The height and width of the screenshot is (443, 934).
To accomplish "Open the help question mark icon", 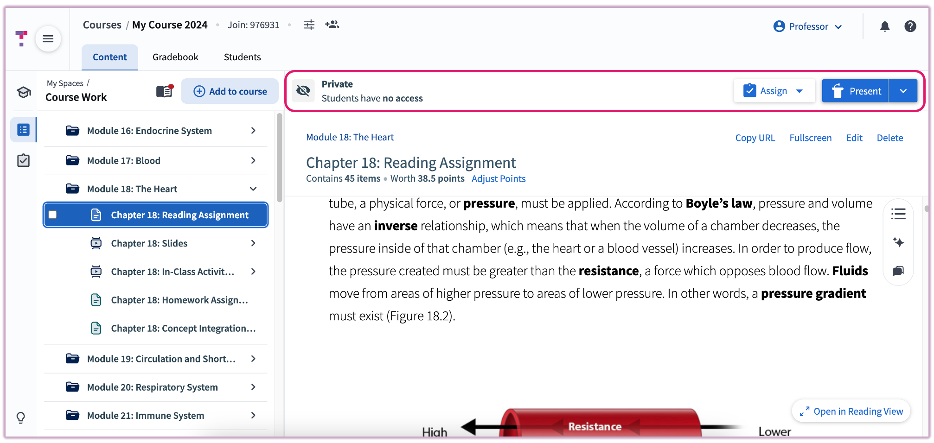I will (x=910, y=26).
